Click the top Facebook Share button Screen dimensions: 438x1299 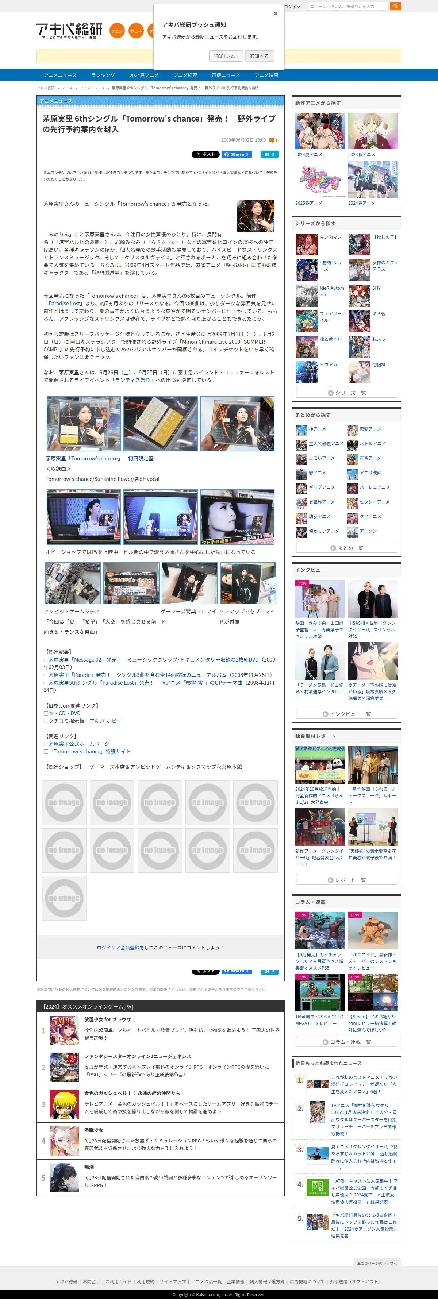coord(237,154)
